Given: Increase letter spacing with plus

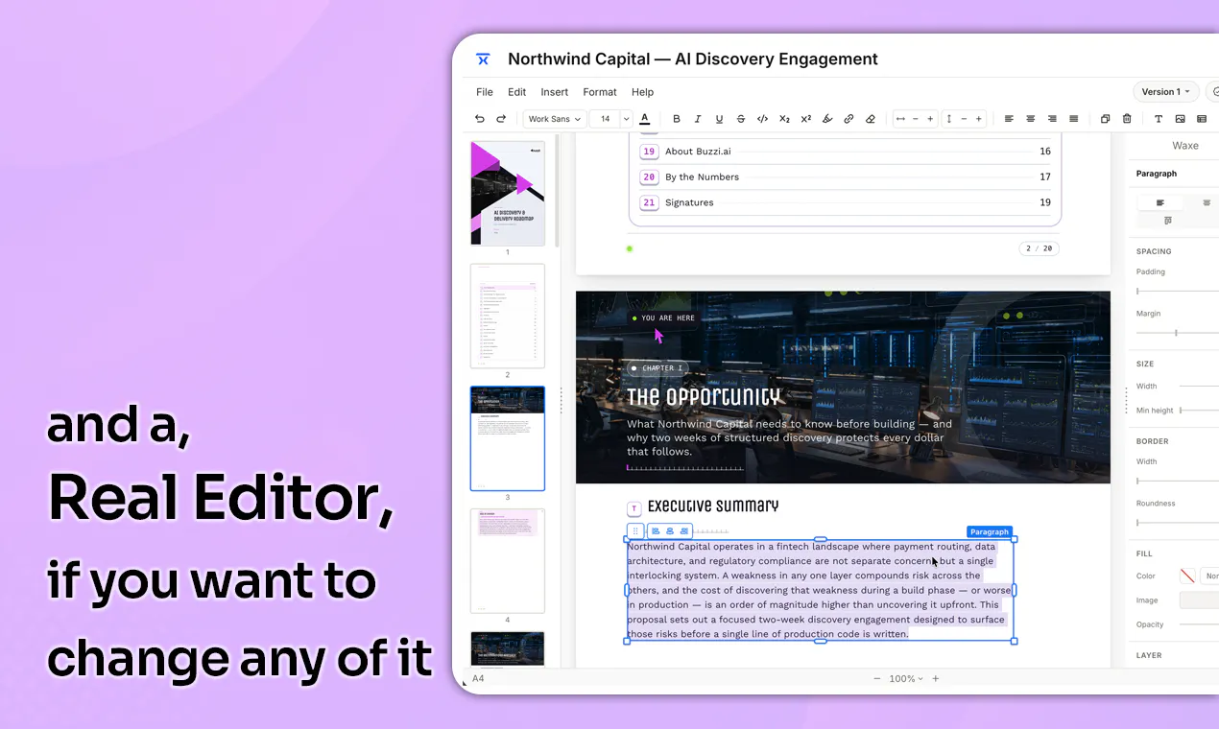Looking at the screenshot, I should 930,119.
